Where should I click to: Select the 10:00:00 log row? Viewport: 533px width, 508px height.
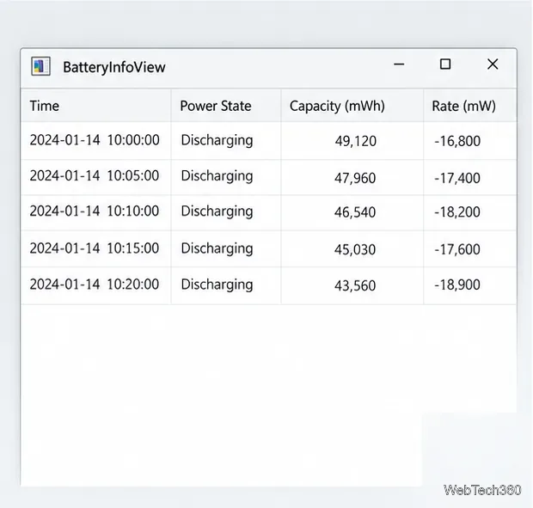pyautogui.click(x=268, y=141)
